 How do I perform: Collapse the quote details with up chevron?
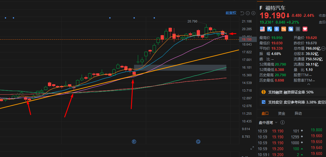coord(309,84)
